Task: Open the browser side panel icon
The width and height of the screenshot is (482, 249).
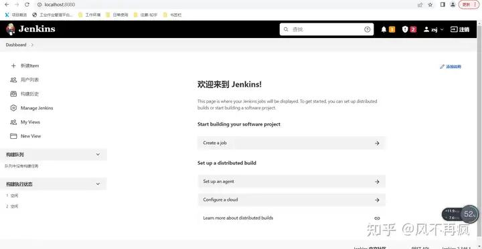Action: tap(443, 5)
